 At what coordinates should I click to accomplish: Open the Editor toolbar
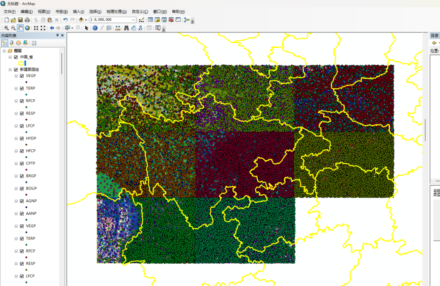(141, 20)
